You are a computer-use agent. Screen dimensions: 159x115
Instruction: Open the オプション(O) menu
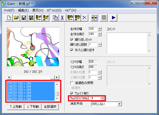tap(54, 10)
